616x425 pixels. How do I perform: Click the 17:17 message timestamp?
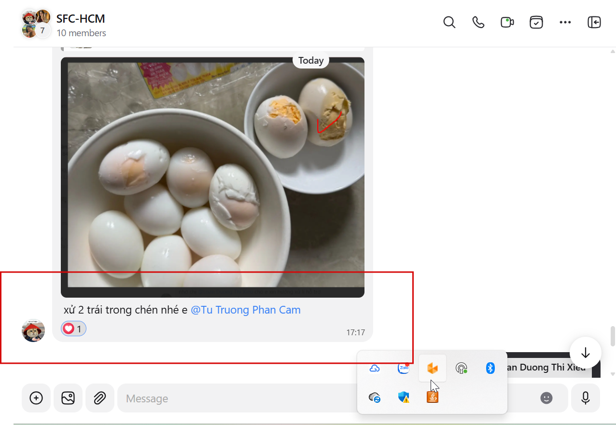(x=355, y=332)
